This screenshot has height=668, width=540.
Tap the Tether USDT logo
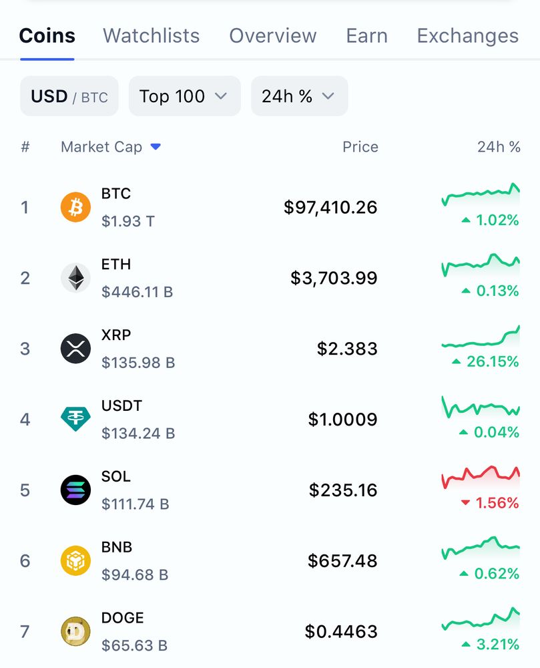(x=75, y=420)
